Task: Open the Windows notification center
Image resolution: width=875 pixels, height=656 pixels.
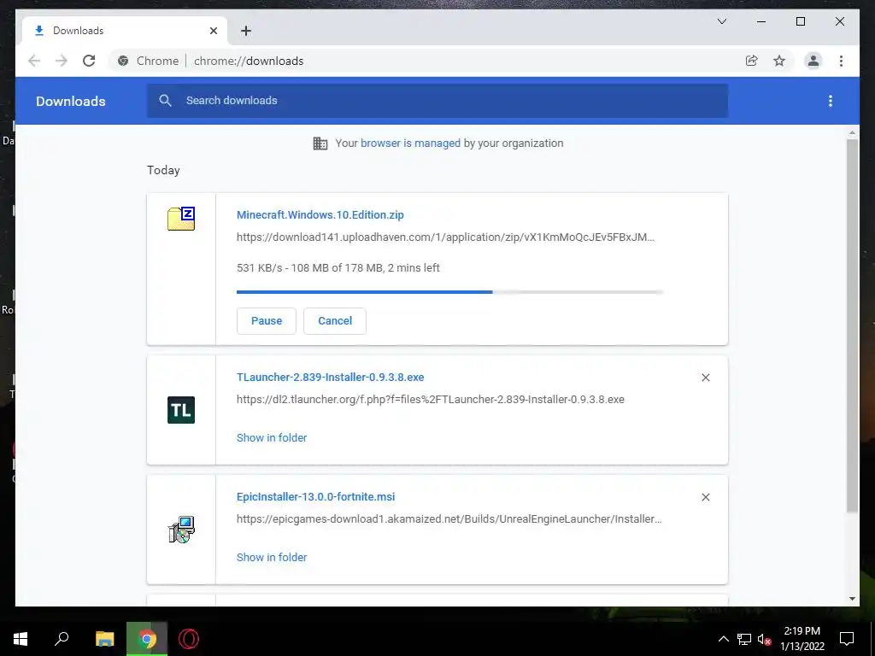Action: point(847,639)
